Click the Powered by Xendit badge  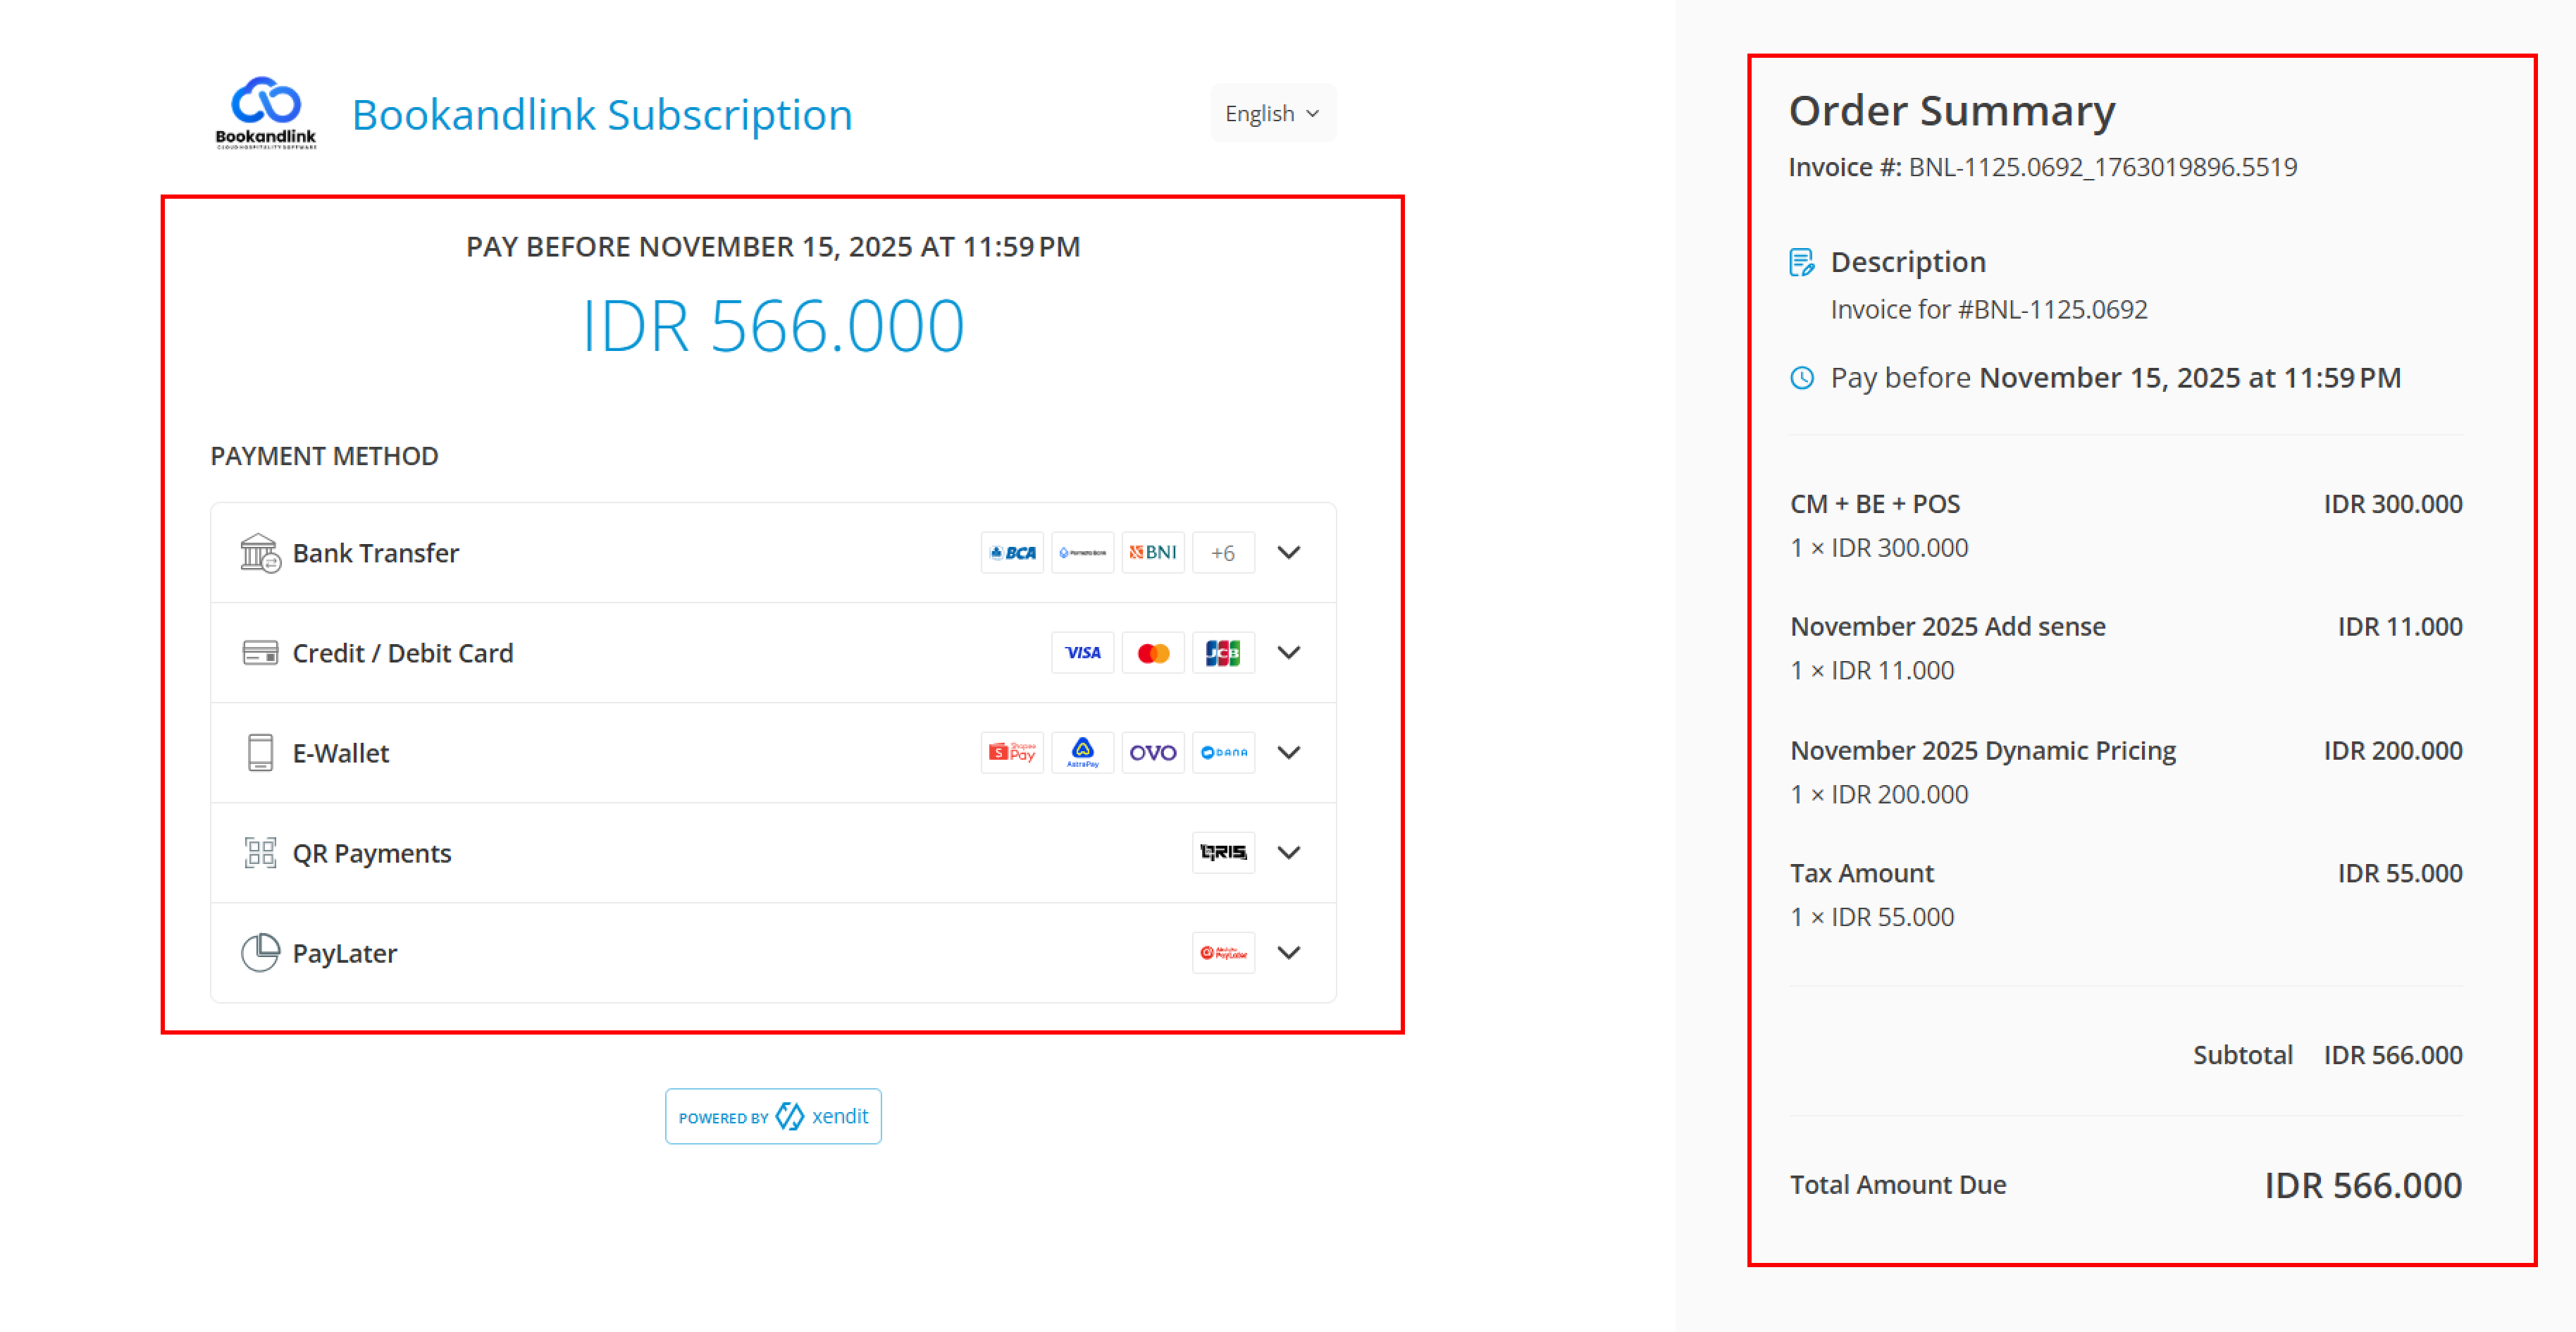[773, 1116]
